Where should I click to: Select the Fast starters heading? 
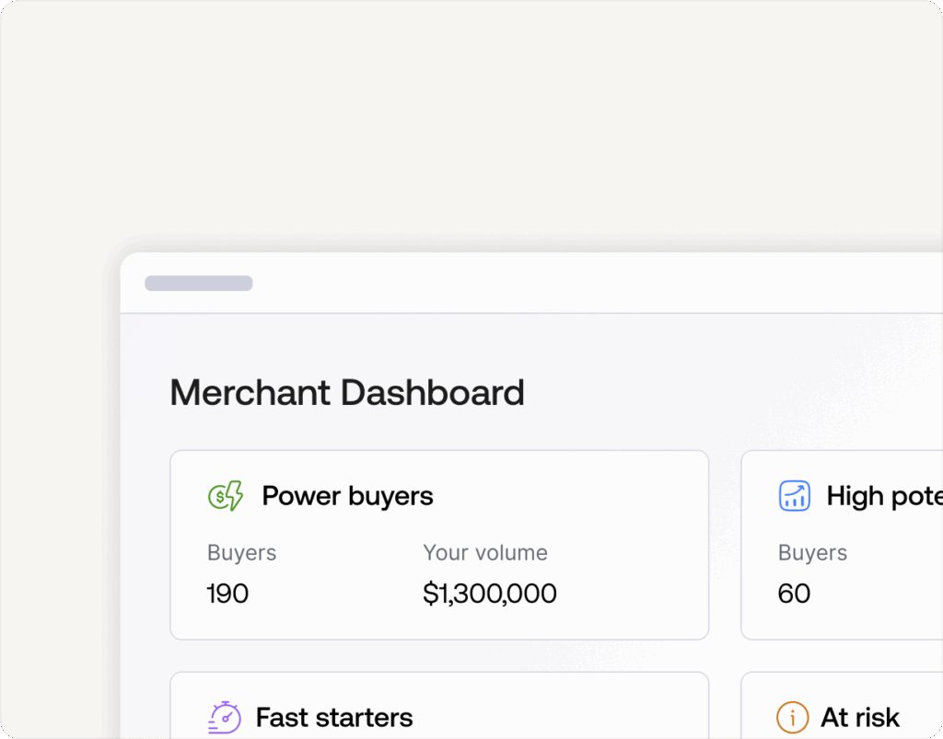pyautogui.click(x=334, y=717)
